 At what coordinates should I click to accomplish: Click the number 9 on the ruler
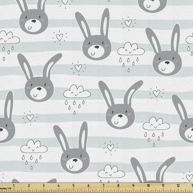click(x=133, y=186)
